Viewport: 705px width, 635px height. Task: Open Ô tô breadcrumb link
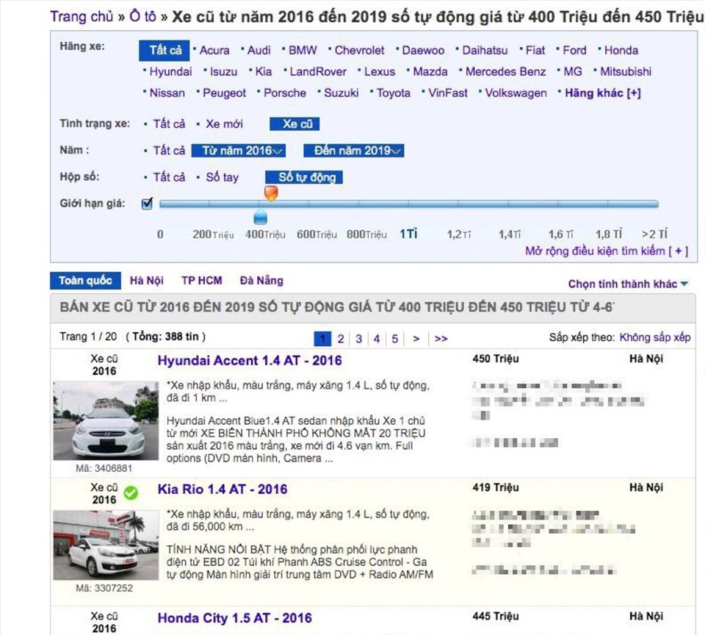point(142,17)
